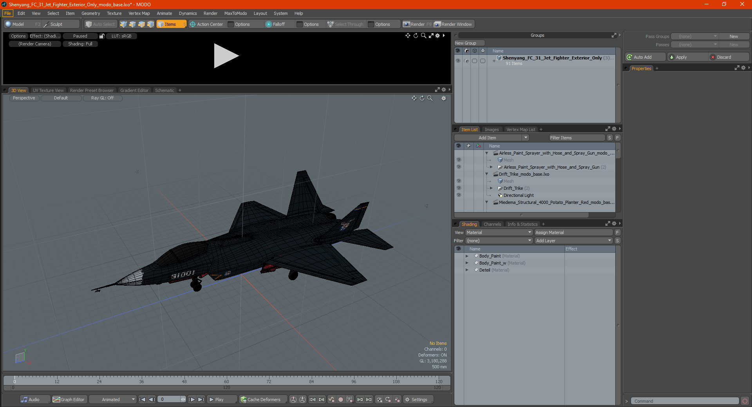
Task: Select Polygons mode, third cube icon after Auto Select
Action: pyautogui.click(x=141, y=24)
